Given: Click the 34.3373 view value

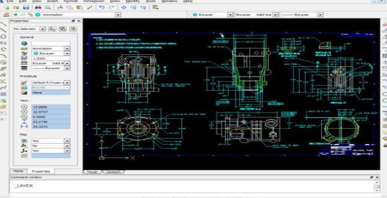Looking at the screenshot, I should 51,126.
